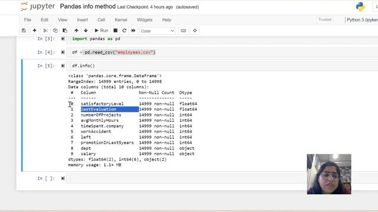Click numberOfProjects in the output
Viewport: 378px width, 212px height.
[x=101, y=115]
